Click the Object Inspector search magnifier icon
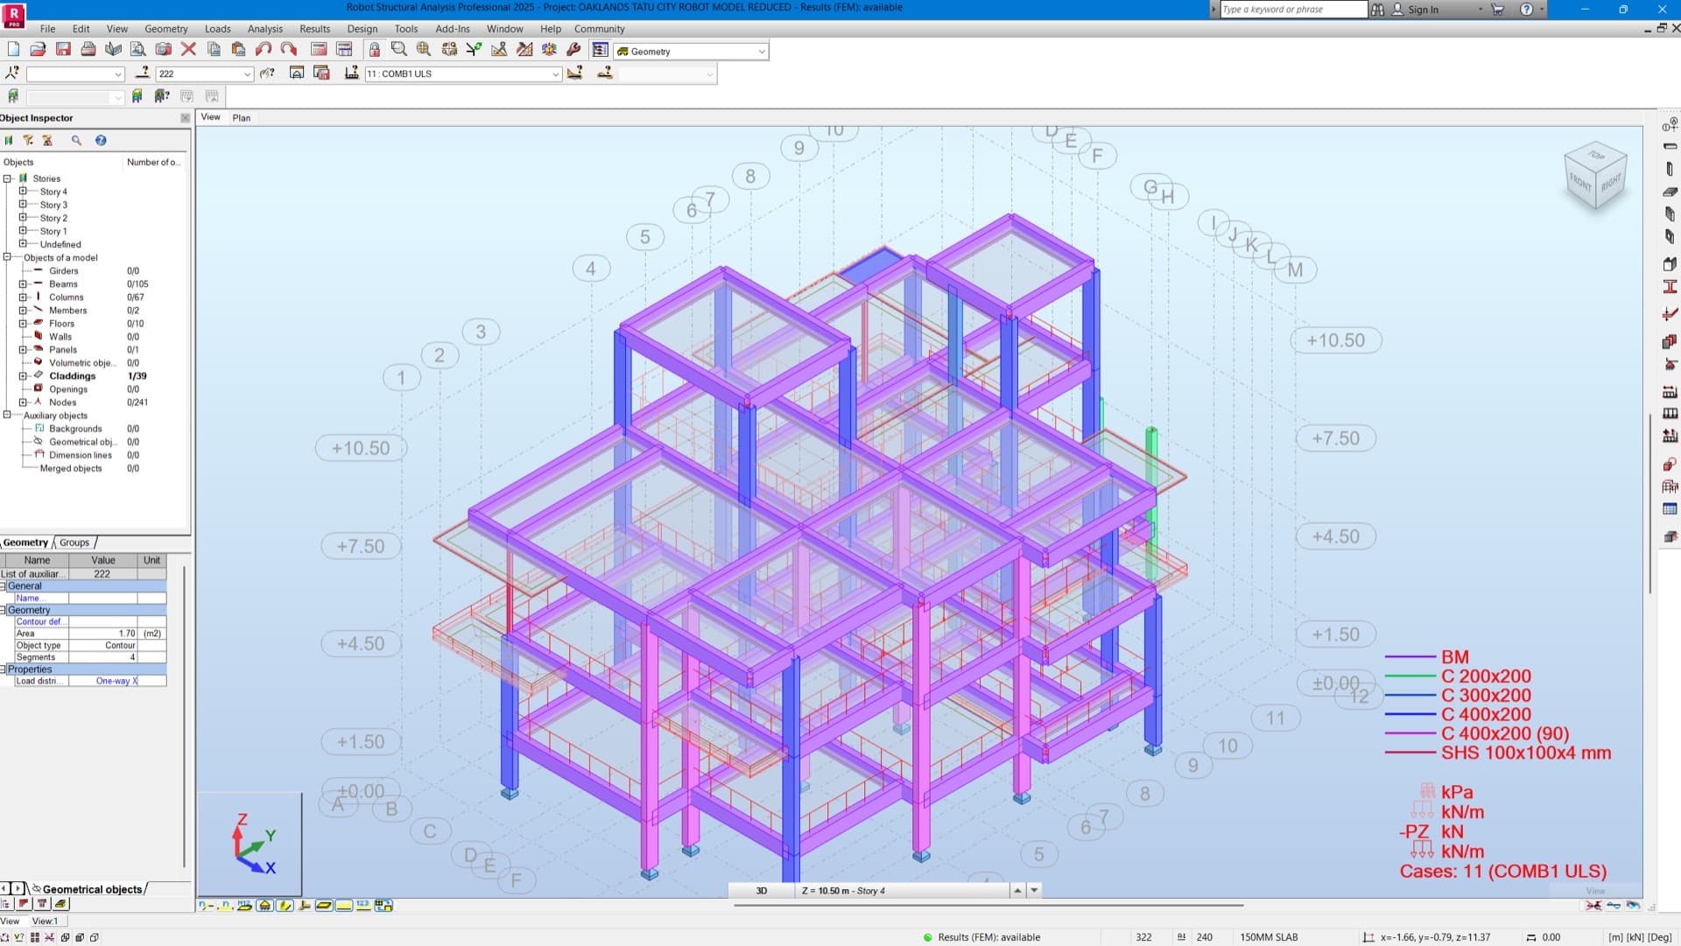 (x=76, y=140)
